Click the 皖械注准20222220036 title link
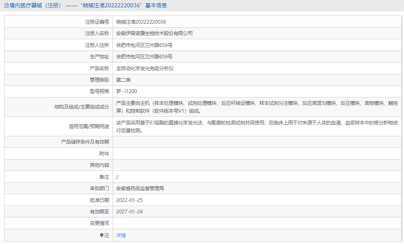Image resolution: width=404 pixels, height=244 pixels. click(x=113, y=6)
